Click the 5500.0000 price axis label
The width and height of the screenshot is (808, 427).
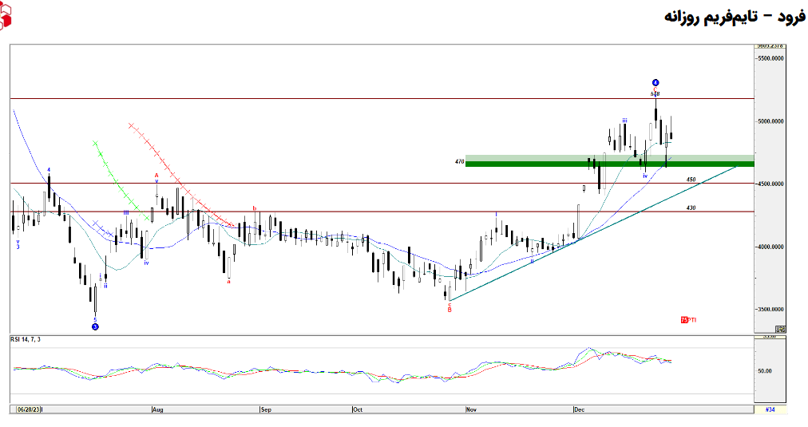pyautogui.click(x=770, y=58)
